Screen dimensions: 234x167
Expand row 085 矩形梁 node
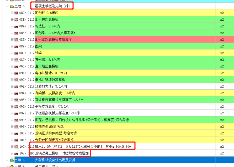coord(12,33)
